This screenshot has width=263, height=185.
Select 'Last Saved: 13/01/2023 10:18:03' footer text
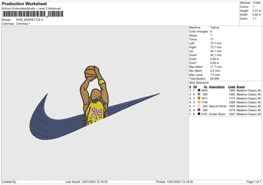pos(86,182)
